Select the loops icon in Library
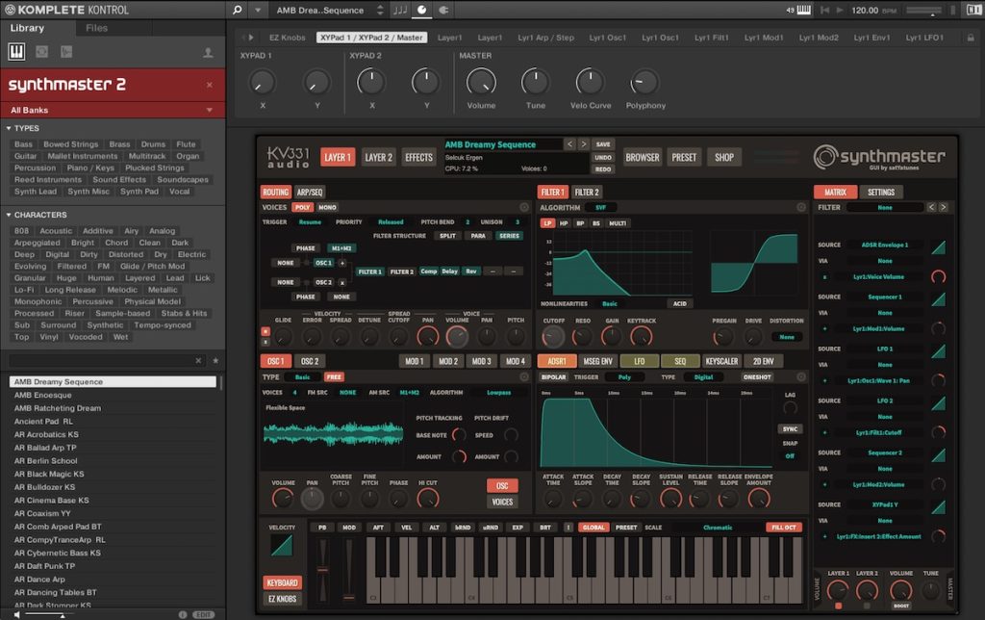985x620 pixels. pyautogui.click(x=41, y=52)
